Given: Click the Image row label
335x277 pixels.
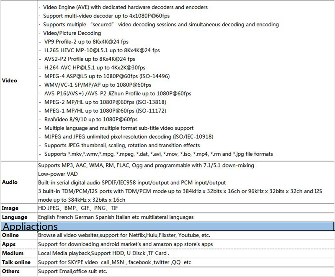Looking at the screenshot, I should point(10,208).
